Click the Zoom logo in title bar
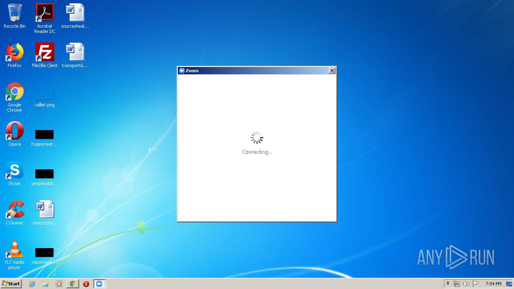Image resolution: width=514 pixels, height=289 pixels. pyautogui.click(x=182, y=71)
